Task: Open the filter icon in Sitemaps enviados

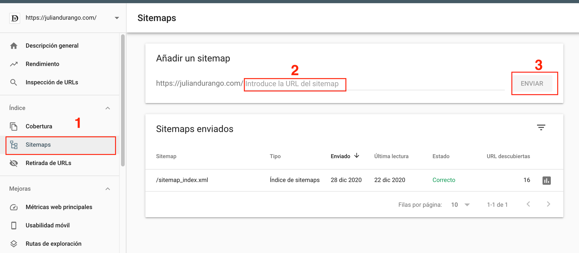Action: coord(541,127)
